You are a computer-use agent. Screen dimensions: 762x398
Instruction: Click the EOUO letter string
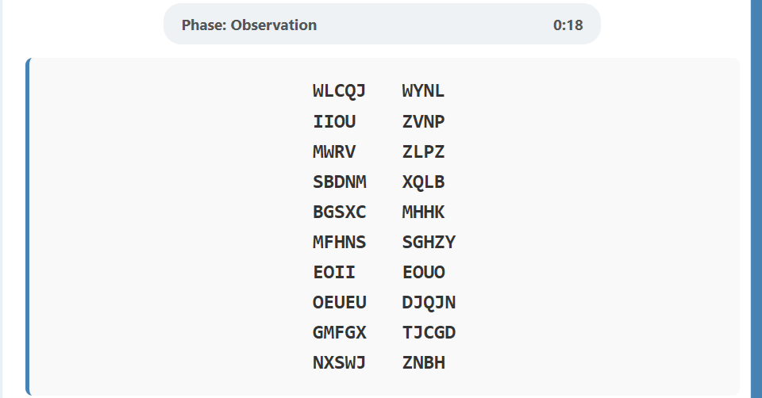[423, 273]
